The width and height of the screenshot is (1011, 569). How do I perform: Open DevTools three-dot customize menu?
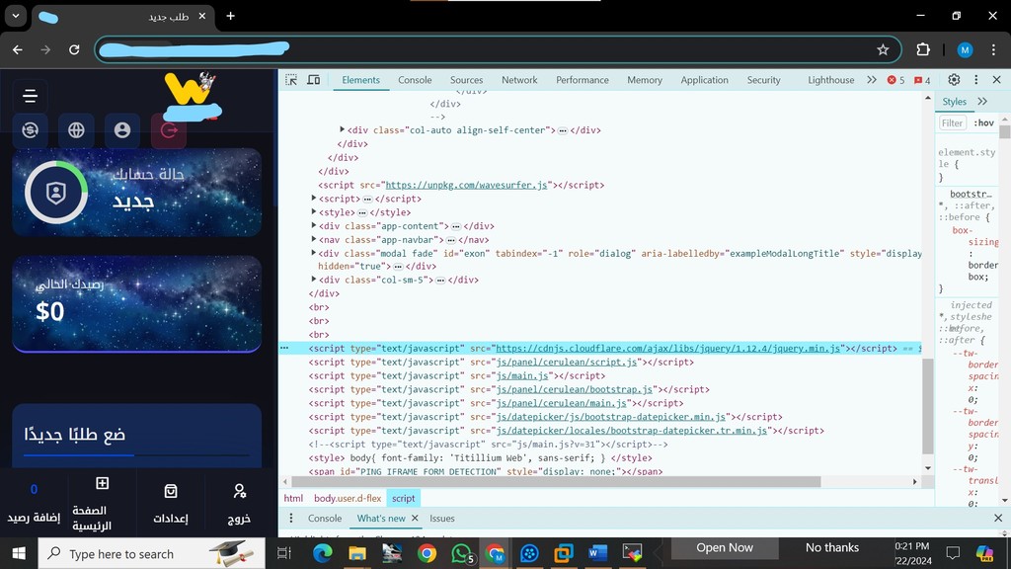(975, 79)
